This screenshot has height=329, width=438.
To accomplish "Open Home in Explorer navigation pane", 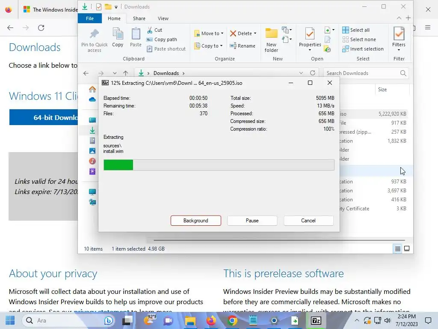I will [92, 89].
